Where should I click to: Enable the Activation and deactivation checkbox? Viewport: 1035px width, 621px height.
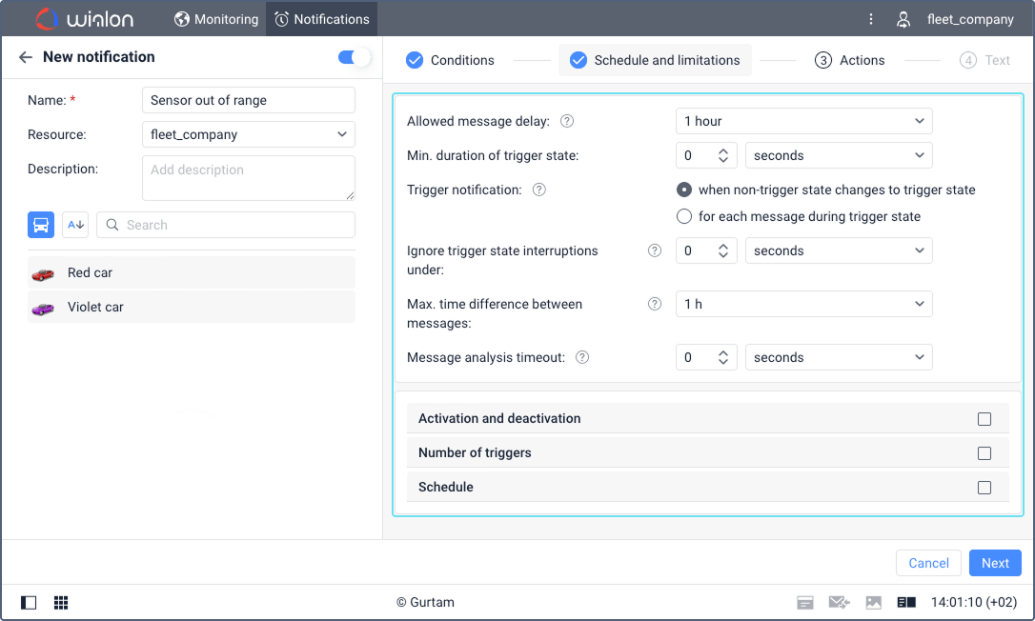tap(984, 419)
